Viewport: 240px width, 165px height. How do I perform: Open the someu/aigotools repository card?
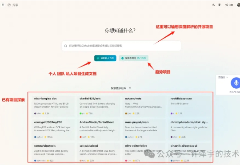[53, 153]
